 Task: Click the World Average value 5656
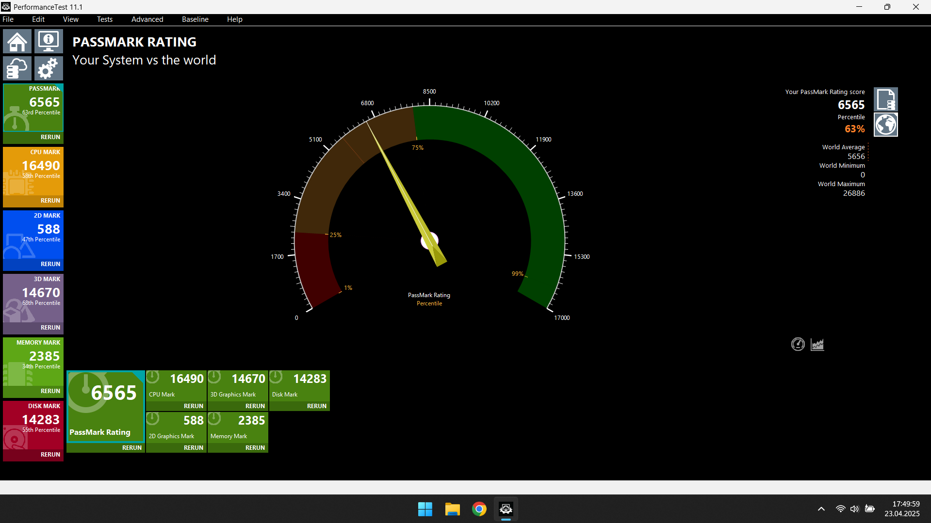tap(856, 157)
